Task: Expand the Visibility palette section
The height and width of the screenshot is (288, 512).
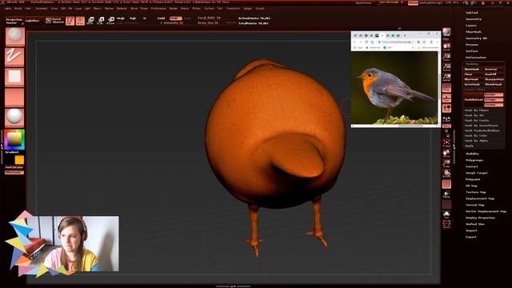Action: point(472,154)
